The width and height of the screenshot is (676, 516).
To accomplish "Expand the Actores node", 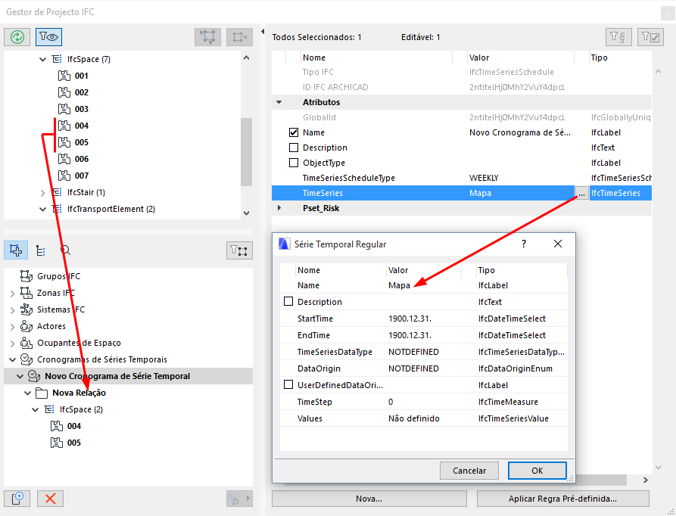I will tap(13, 327).
